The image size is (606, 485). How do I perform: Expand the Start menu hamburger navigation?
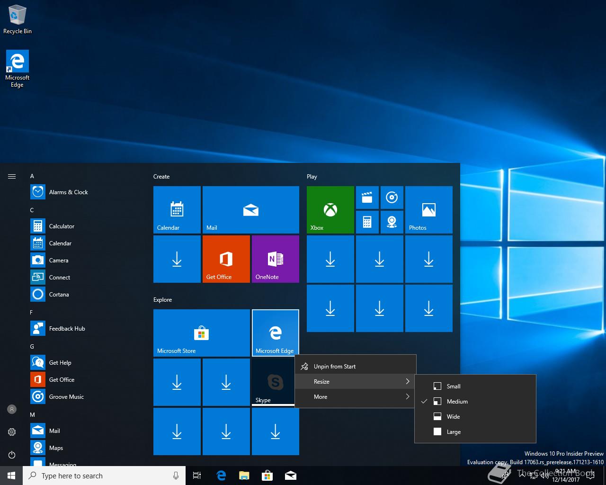(x=12, y=176)
